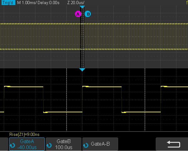Click the blue trigger position triangle at top
Viewport: 188px width, 151px height.
pyautogui.click(x=82, y=7)
